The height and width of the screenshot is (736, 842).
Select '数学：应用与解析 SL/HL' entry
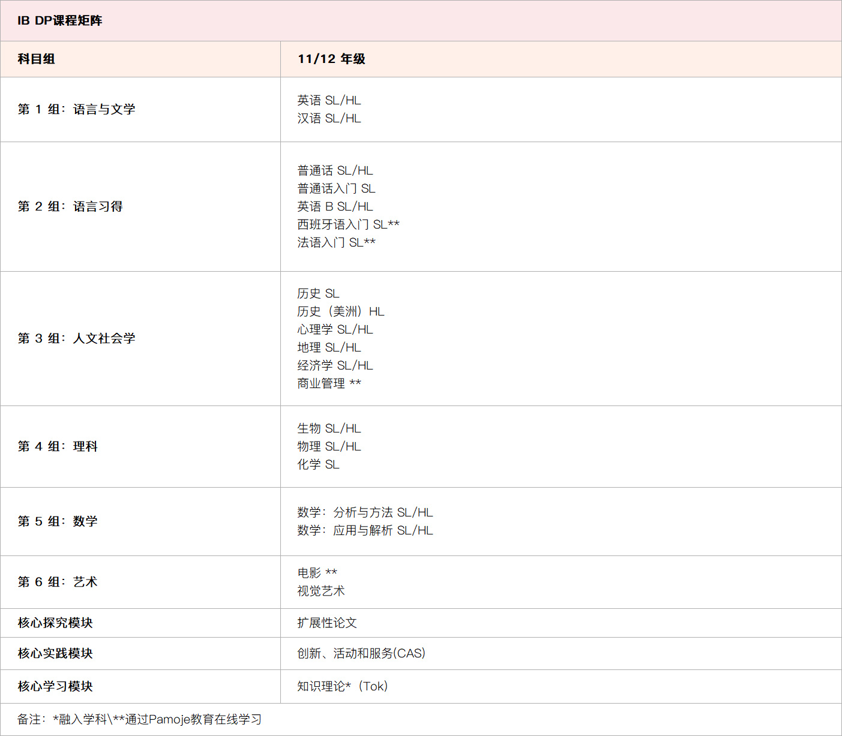pyautogui.click(x=365, y=530)
